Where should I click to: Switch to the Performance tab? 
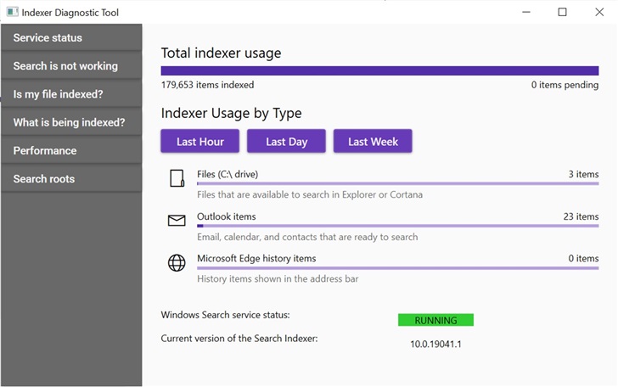click(x=71, y=150)
